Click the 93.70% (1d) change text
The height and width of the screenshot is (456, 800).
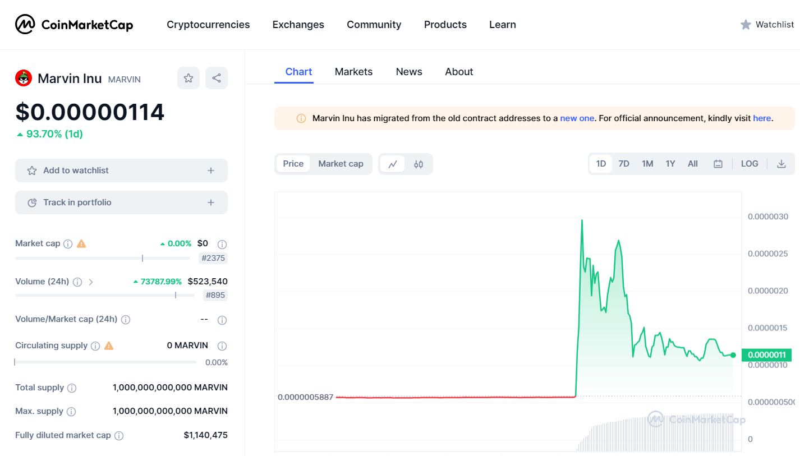(x=54, y=134)
